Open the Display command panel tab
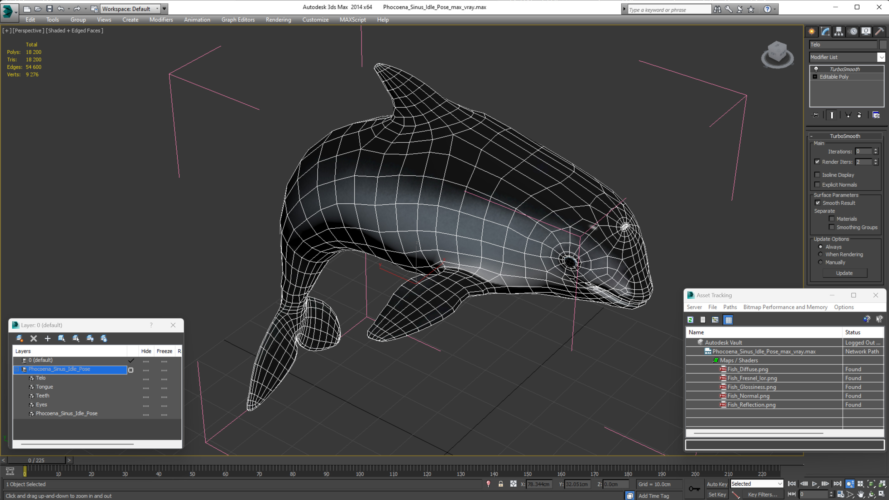The image size is (889, 500). 866,31
